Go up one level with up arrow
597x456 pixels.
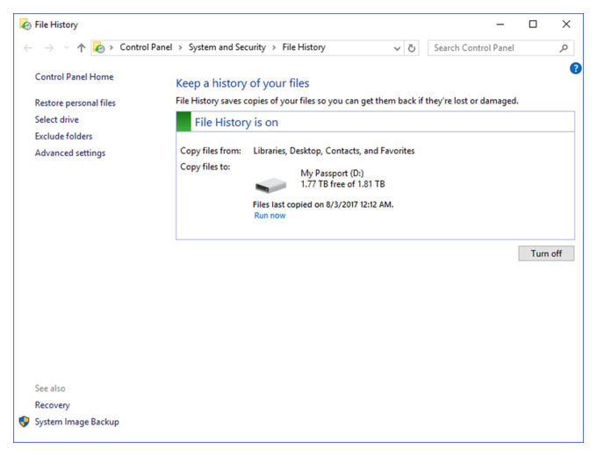pyautogui.click(x=81, y=48)
